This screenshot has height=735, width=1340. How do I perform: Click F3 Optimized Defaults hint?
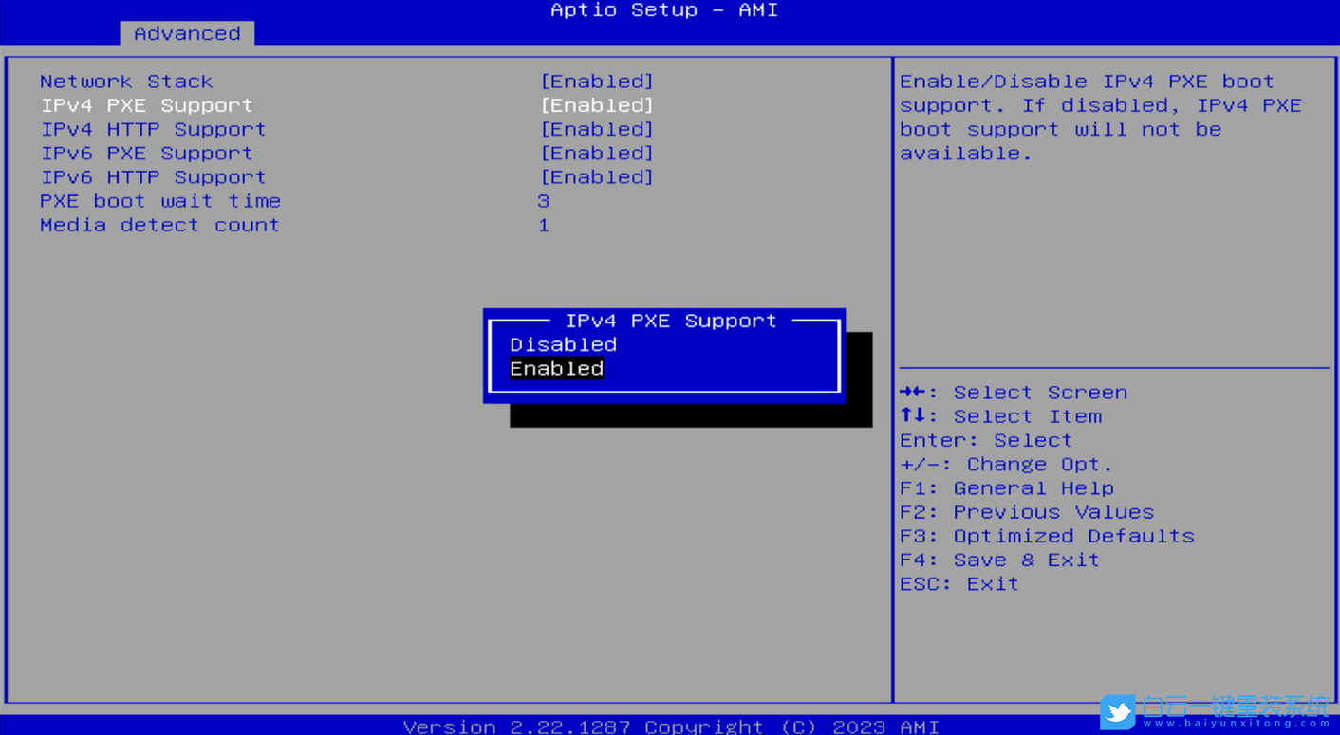[1047, 535]
